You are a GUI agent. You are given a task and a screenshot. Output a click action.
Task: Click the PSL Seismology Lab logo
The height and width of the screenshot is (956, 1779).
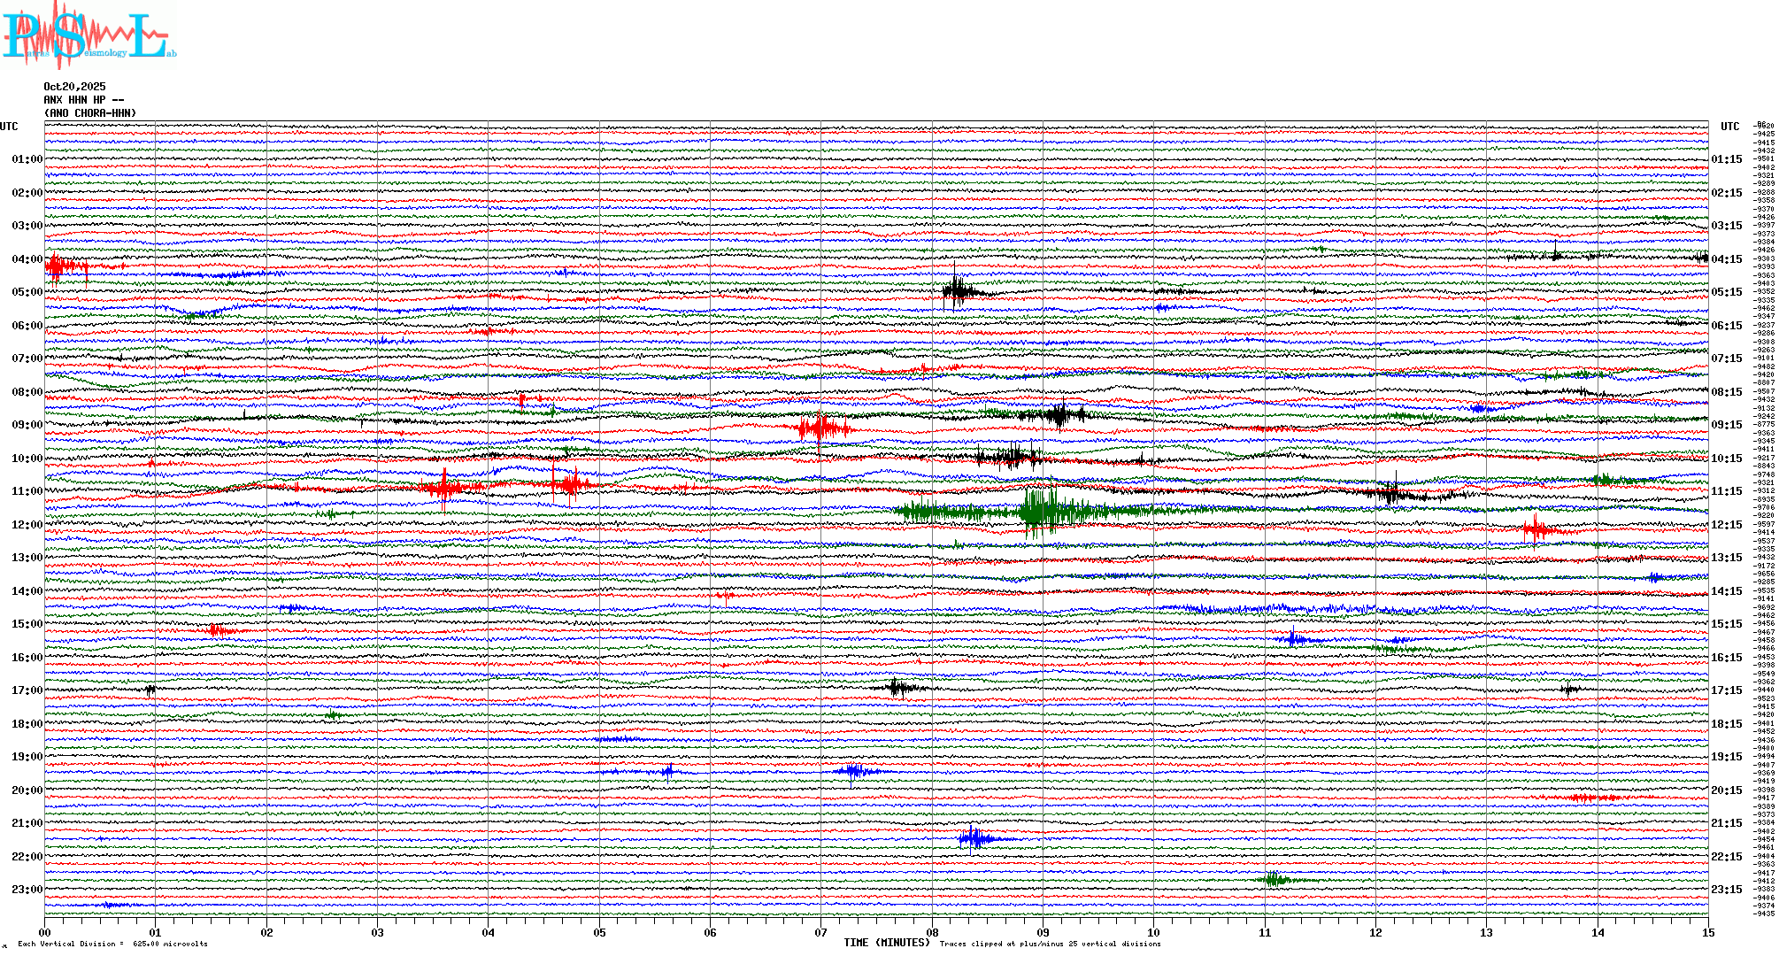(x=89, y=35)
